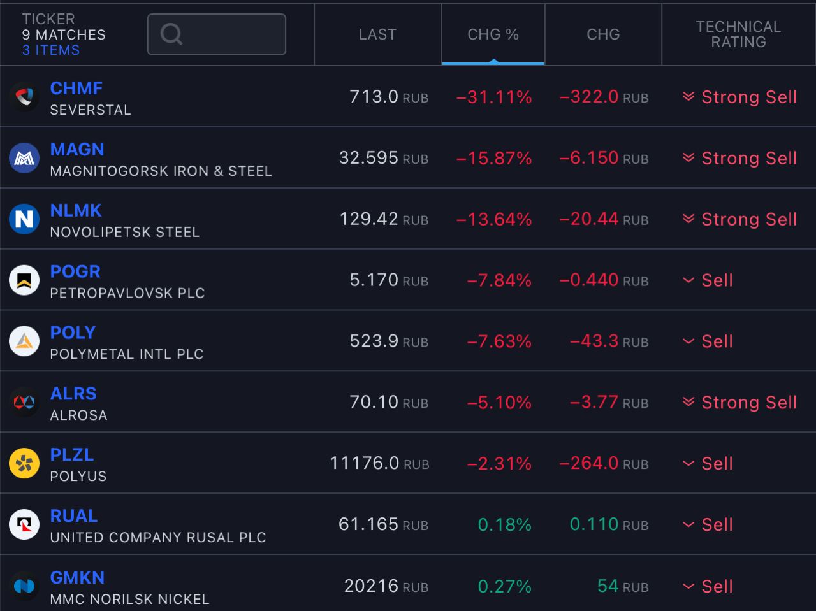This screenshot has height=611, width=816.
Task: Click the Petropavlovsk PLC logo icon
Action: point(24,280)
